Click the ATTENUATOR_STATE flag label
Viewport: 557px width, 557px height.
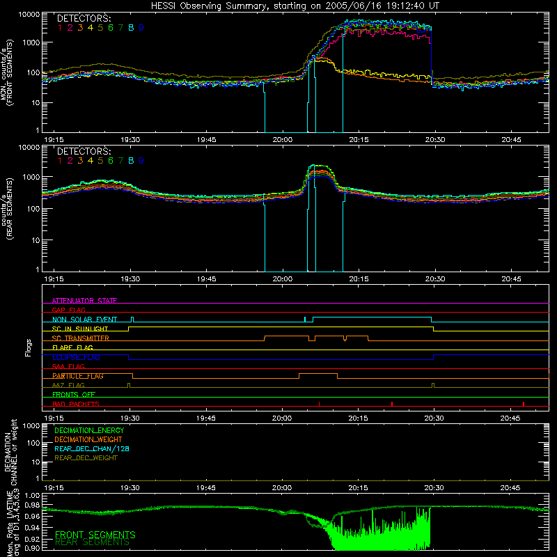click(84, 301)
